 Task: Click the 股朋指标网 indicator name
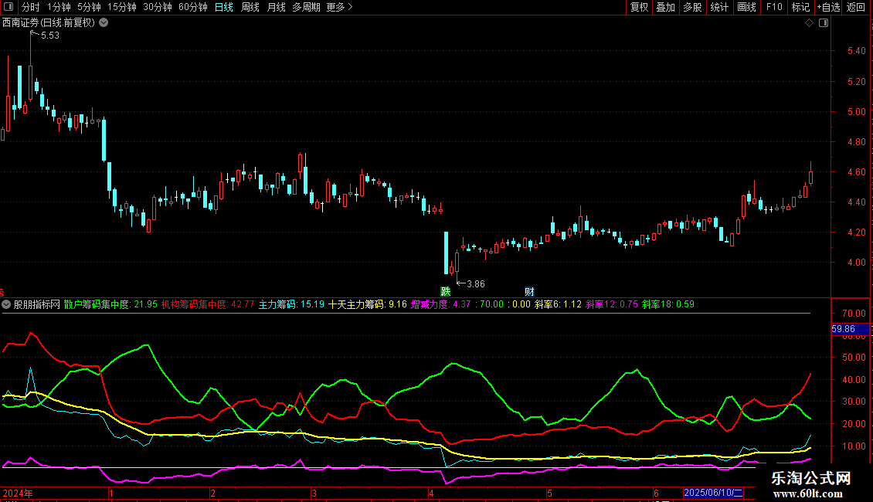[x=37, y=304]
